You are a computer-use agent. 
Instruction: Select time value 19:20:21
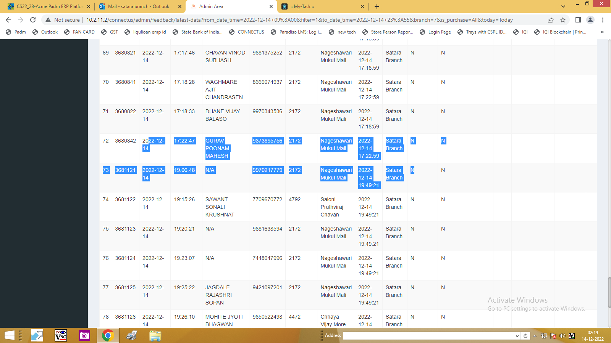point(184,229)
